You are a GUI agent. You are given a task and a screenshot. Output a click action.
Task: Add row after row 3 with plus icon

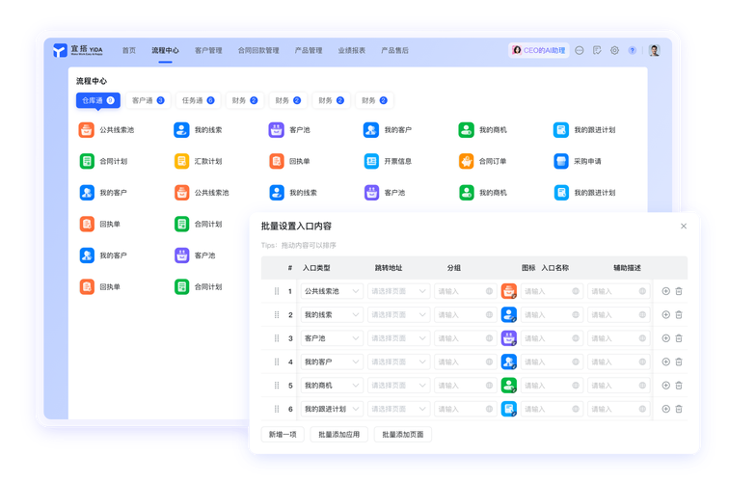pyautogui.click(x=665, y=337)
